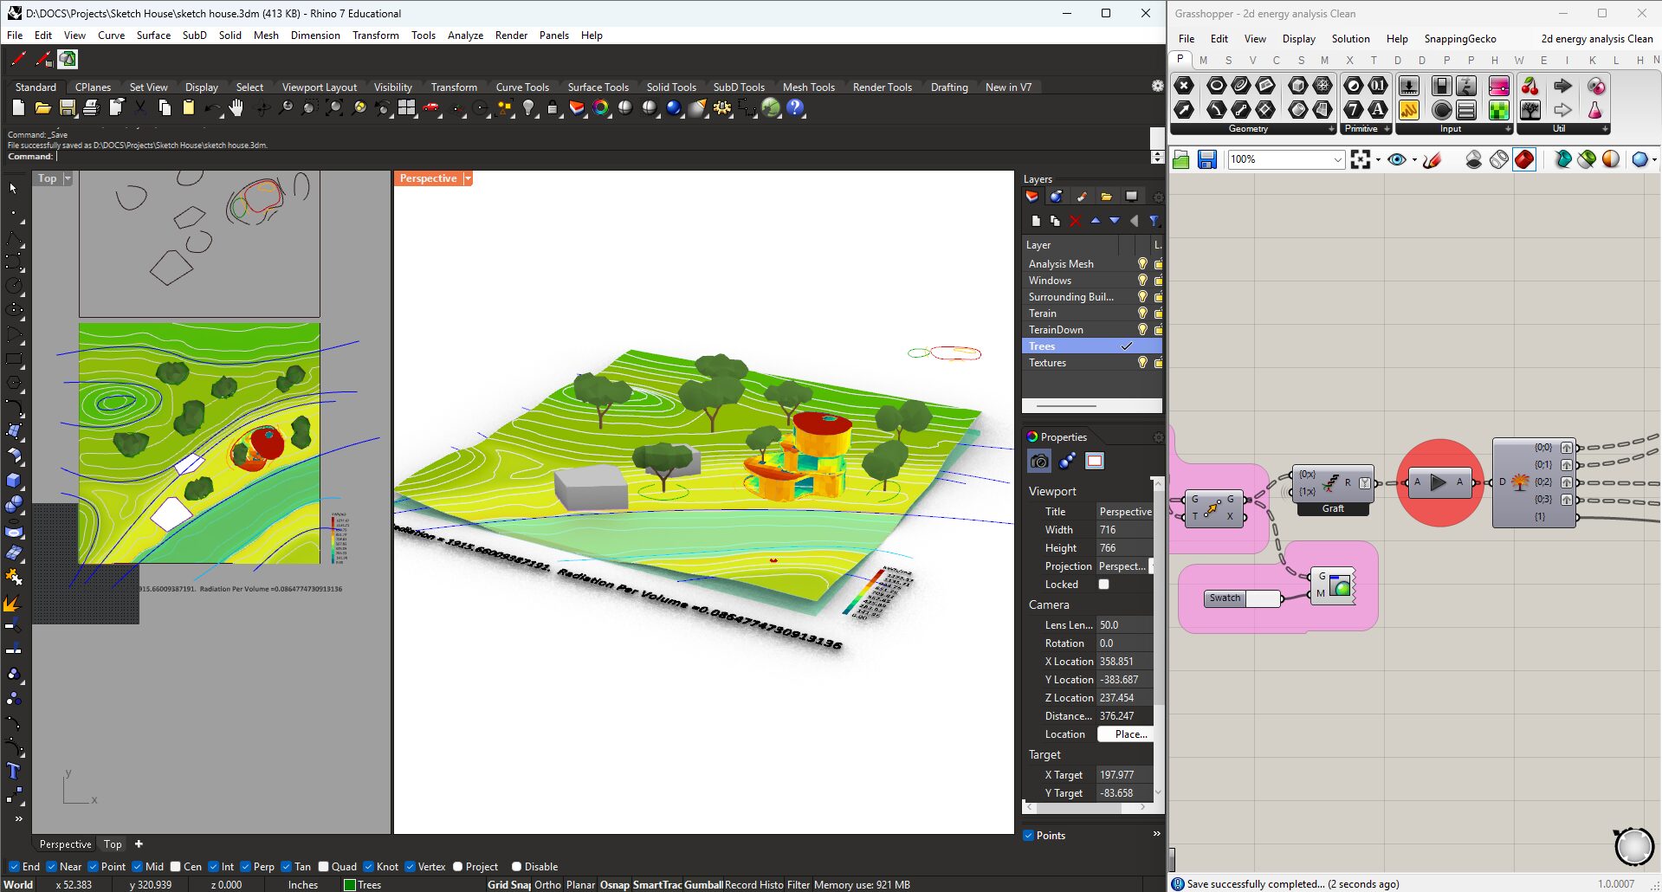Screen dimensions: 1662x892
Task: Click the Text tool in left sidebar
Action: coord(13,771)
